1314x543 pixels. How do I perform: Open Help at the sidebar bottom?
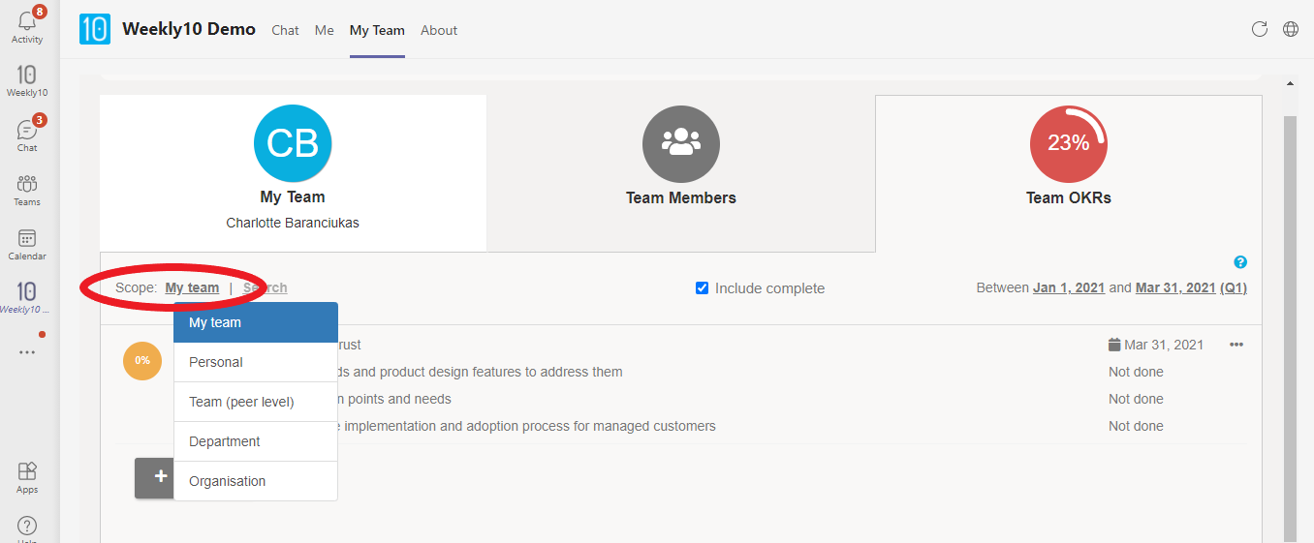tap(27, 527)
